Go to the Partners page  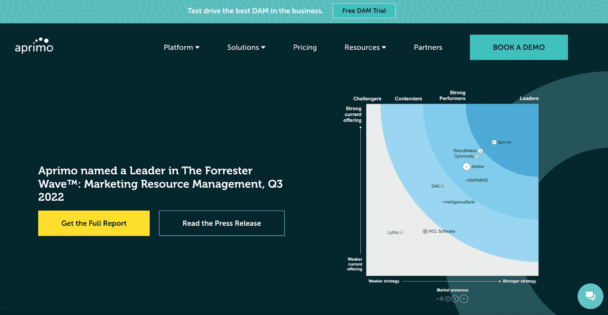tap(428, 47)
